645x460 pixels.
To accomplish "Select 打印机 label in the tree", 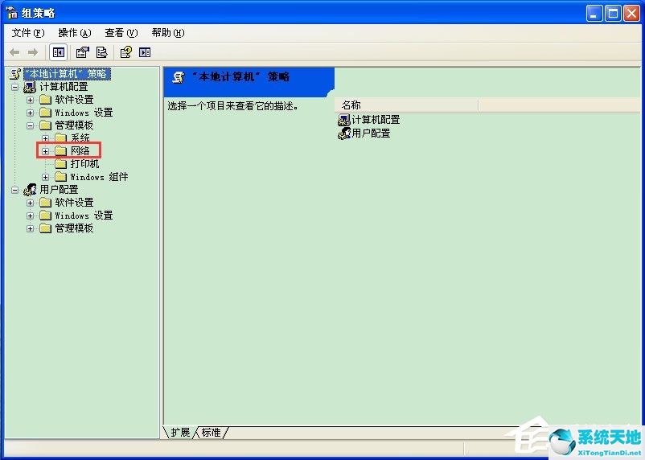I will coord(84,164).
